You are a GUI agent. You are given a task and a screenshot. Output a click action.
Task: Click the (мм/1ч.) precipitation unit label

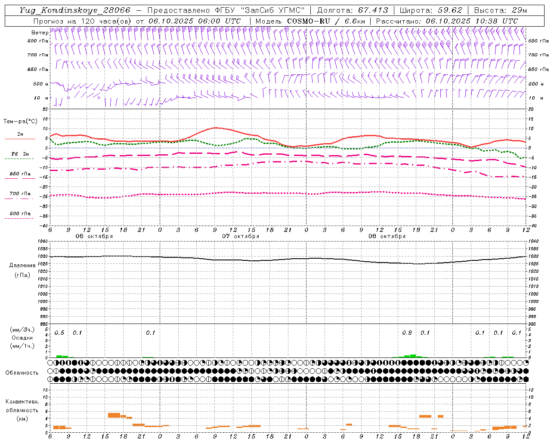[x=22, y=346]
